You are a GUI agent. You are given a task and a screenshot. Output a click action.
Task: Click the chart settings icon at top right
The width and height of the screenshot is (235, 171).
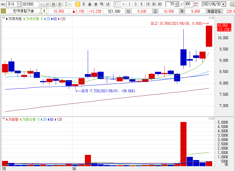pos(232,4)
